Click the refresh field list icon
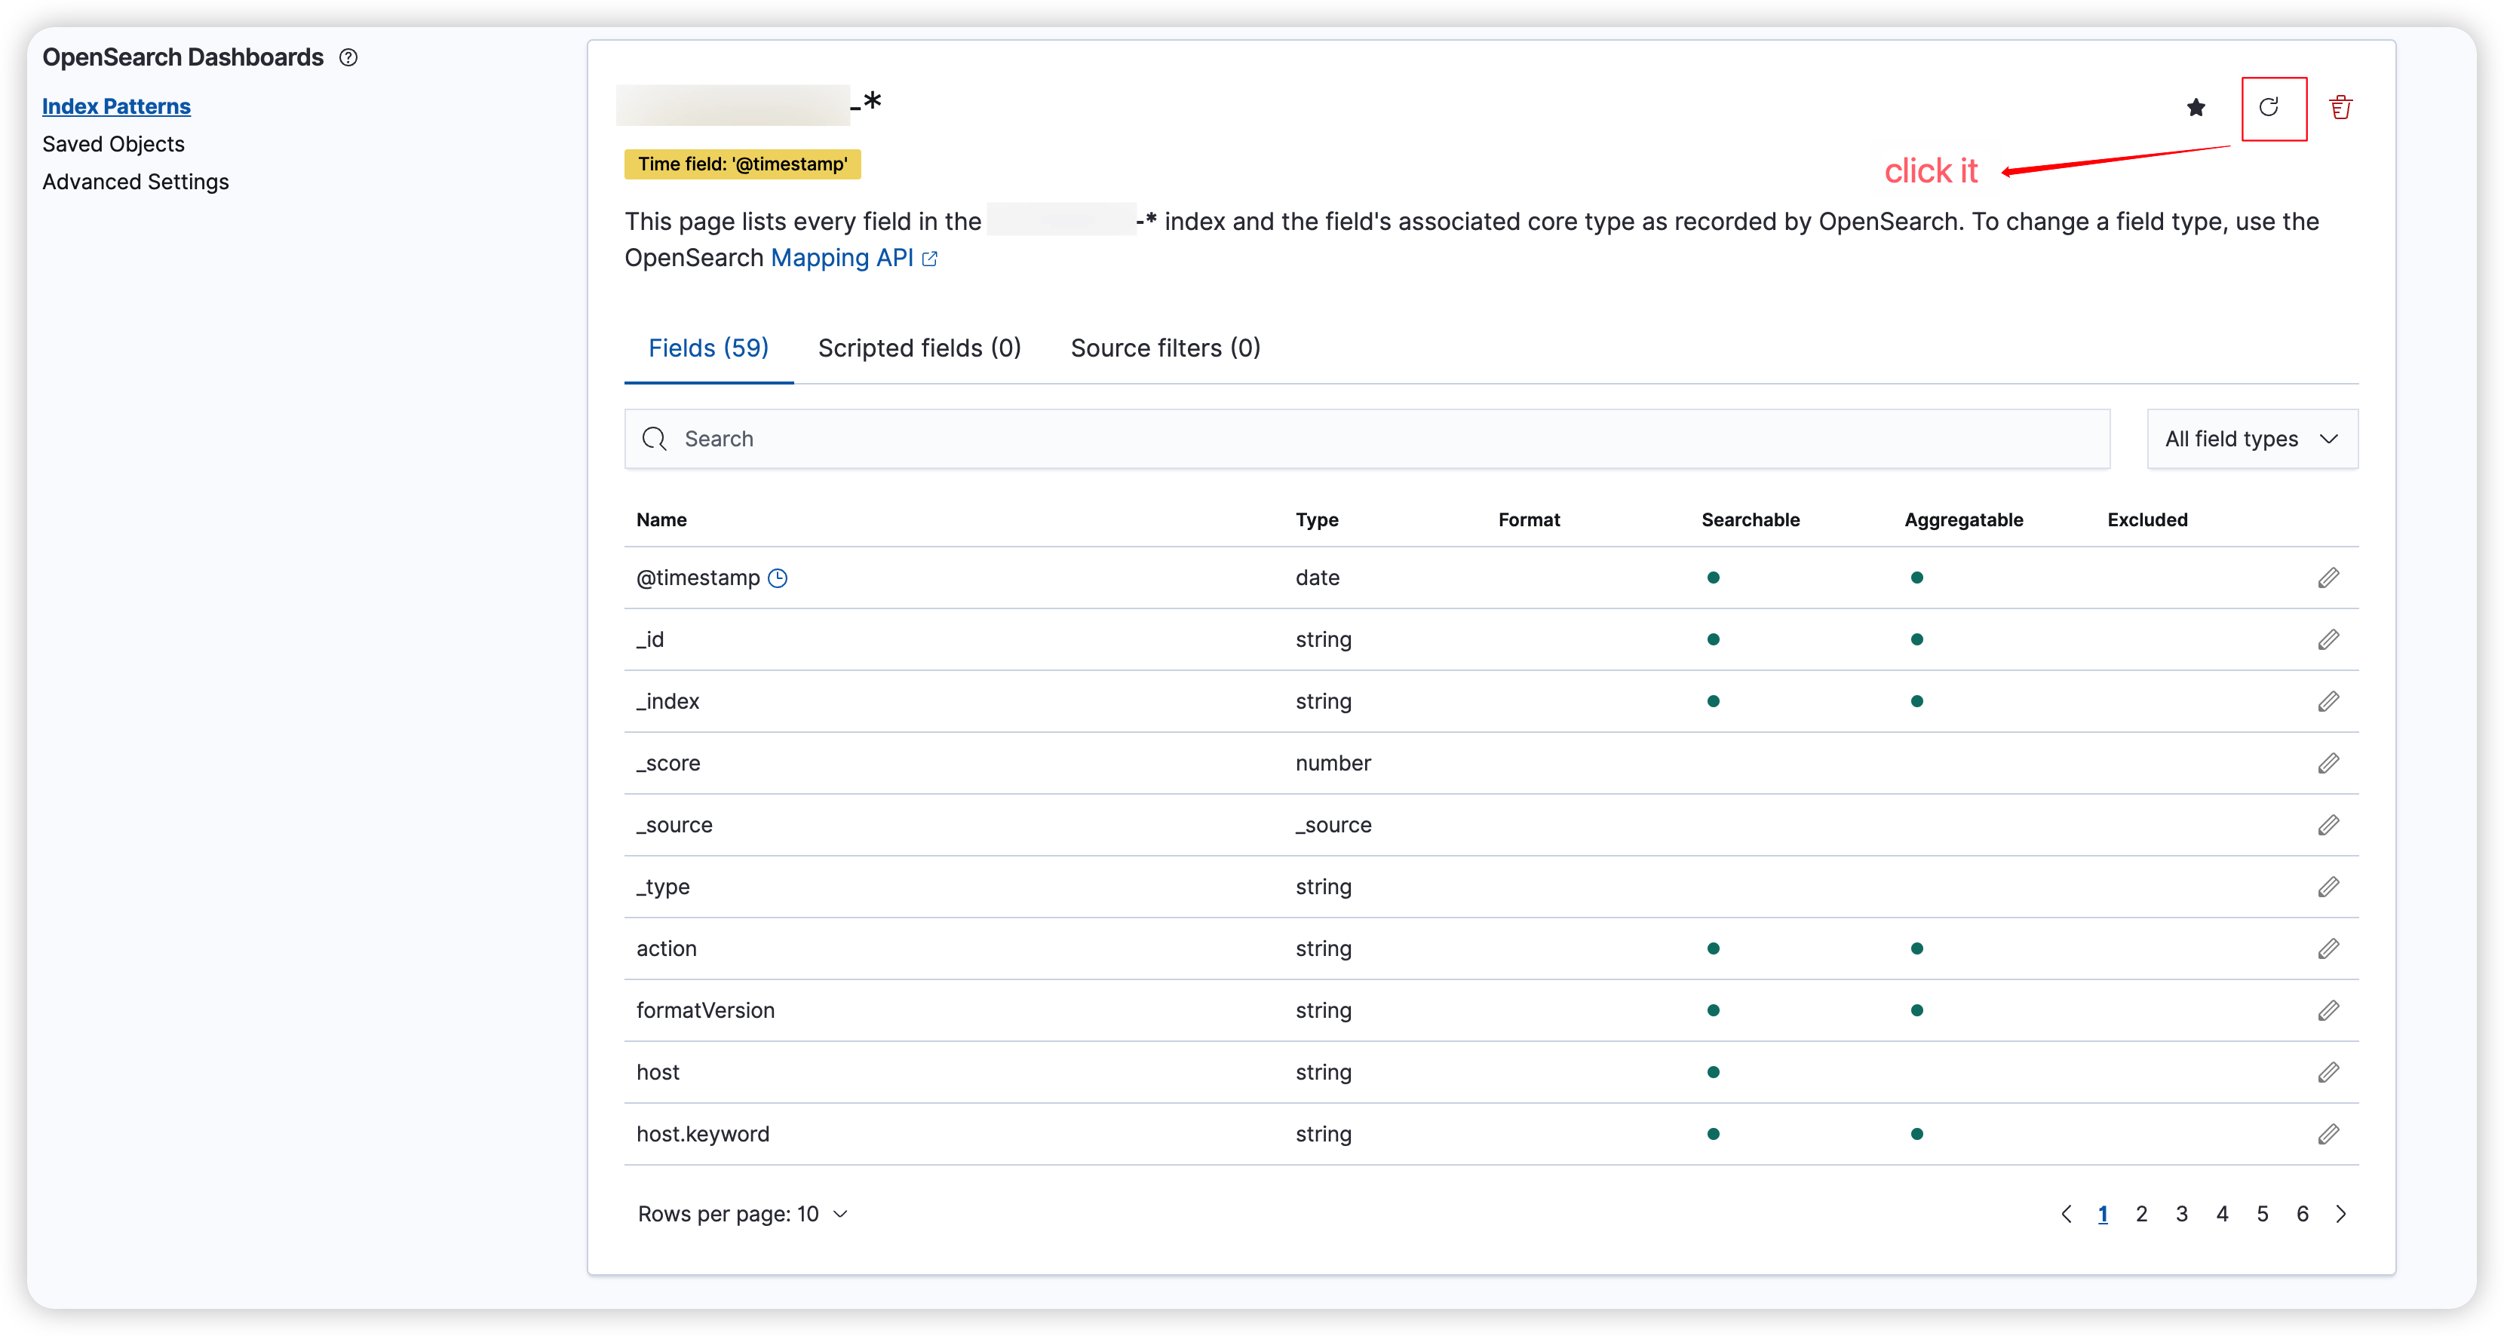 [x=2272, y=108]
